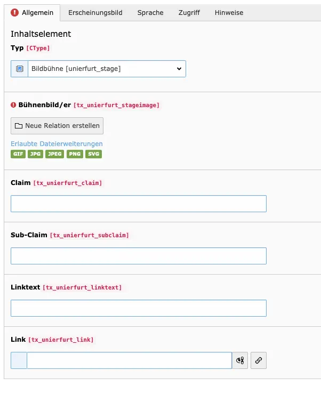Click the Erlaubte Dateierweiterungen link
Viewport: 321px width, 394px height.
pyautogui.click(x=57, y=144)
